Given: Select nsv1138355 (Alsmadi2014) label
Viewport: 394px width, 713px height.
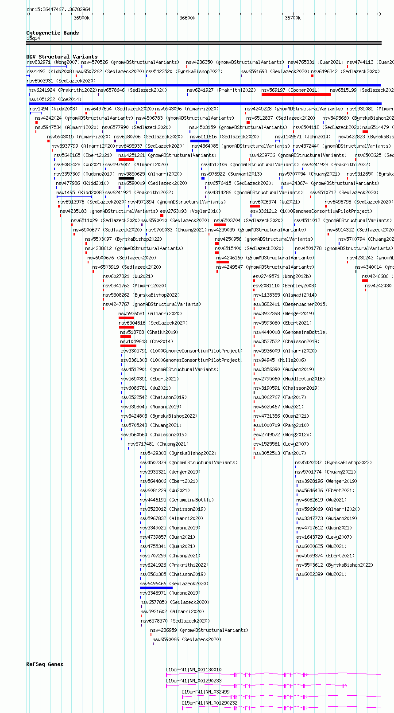Looking at the screenshot, I should [285, 295].
